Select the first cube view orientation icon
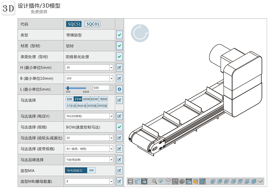Viewport: 269px width, 188px height. [x=213, y=181]
